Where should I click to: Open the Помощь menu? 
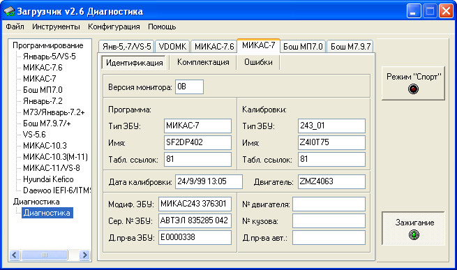[162, 27]
